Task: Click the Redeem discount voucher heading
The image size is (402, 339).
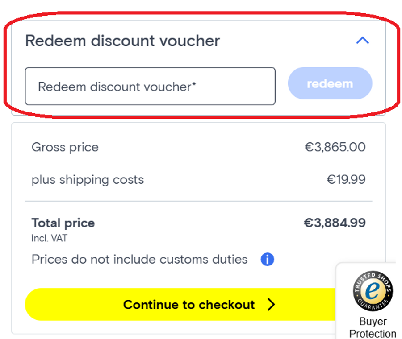Action: (122, 41)
